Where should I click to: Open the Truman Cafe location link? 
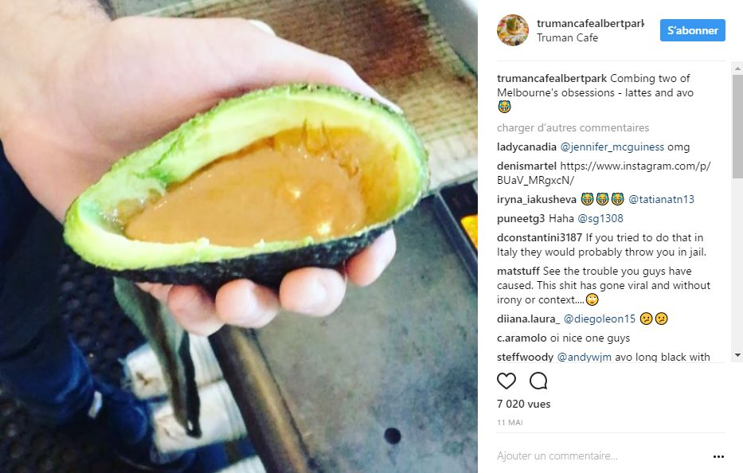pyautogui.click(x=567, y=38)
